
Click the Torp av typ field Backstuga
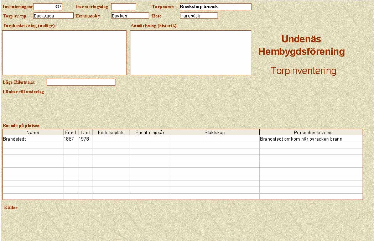(53, 16)
